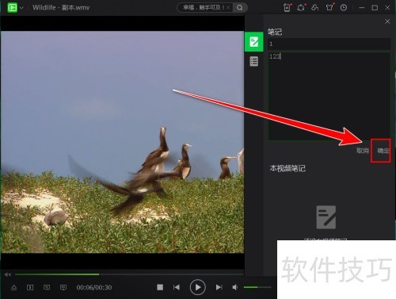Switch to the playlist list icon tab
396x299 pixels.
[x=254, y=61]
